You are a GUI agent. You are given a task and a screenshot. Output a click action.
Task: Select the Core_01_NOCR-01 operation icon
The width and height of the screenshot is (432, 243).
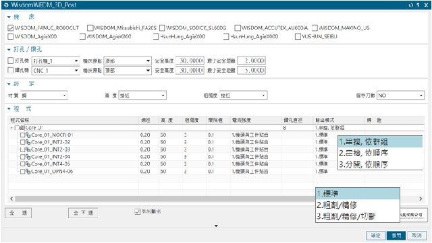click(x=28, y=135)
